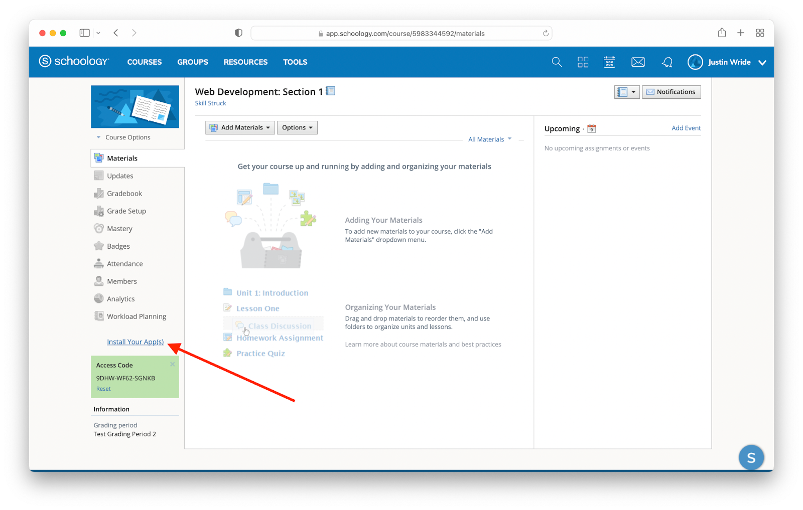The width and height of the screenshot is (803, 510).
Task: Expand Course Options in sidebar
Action: 127,137
